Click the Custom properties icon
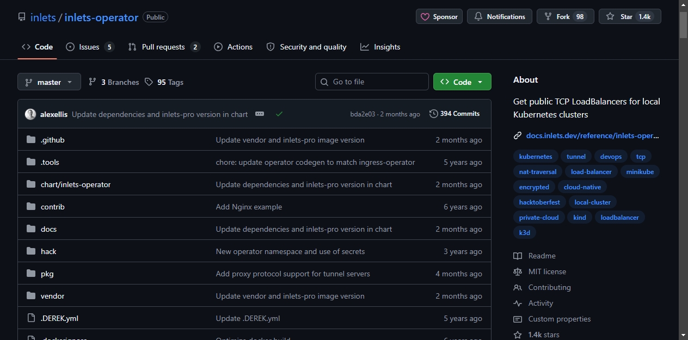Screen dimensions: 688x340 [518, 319]
